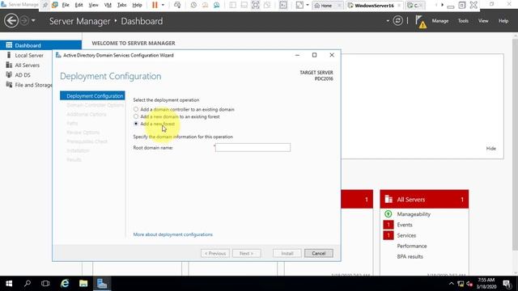Image resolution: width=518 pixels, height=291 pixels.
Task: Click the taskbar search icon
Action: (28, 284)
